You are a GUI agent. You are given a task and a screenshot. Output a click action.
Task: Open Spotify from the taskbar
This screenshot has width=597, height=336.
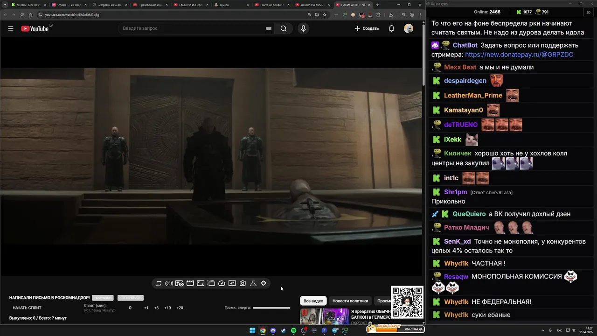click(x=293, y=330)
